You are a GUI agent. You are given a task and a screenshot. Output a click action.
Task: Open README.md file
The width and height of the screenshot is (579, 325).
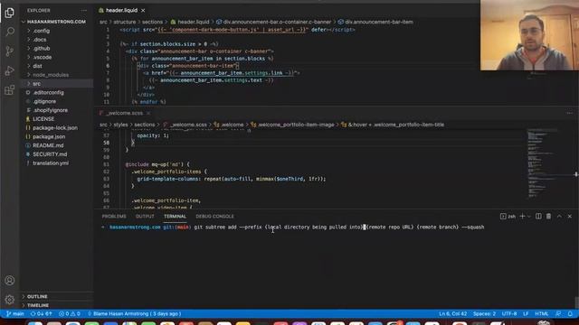pyautogui.click(x=56, y=145)
